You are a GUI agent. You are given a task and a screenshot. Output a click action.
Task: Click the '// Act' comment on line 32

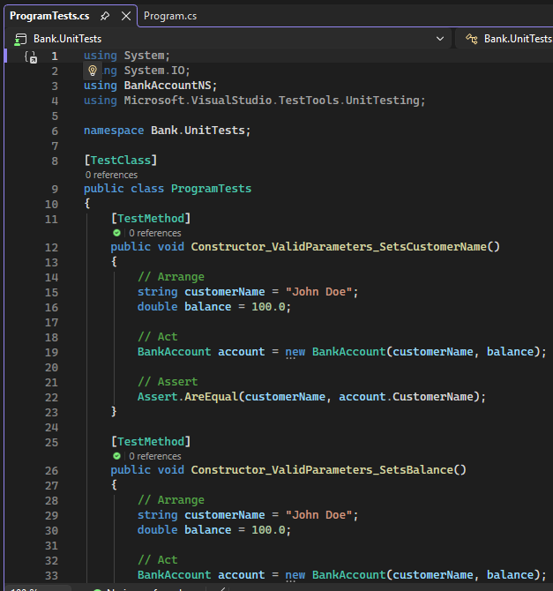point(158,560)
